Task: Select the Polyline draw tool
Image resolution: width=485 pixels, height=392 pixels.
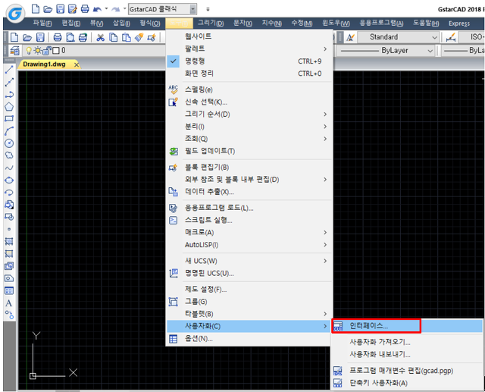Action: [9, 94]
